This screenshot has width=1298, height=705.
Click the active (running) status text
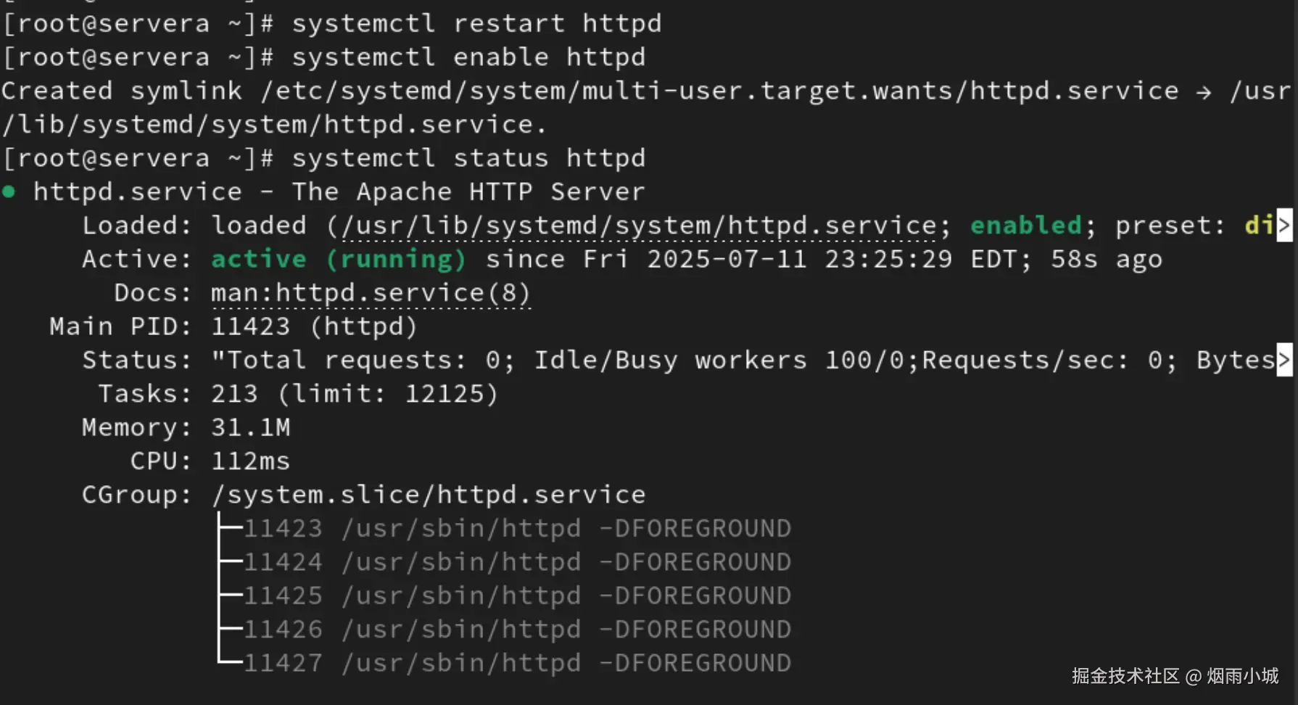coord(339,260)
